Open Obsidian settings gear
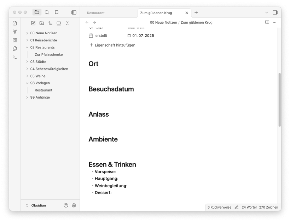The height and width of the screenshot is (222, 290). click(x=74, y=205)
